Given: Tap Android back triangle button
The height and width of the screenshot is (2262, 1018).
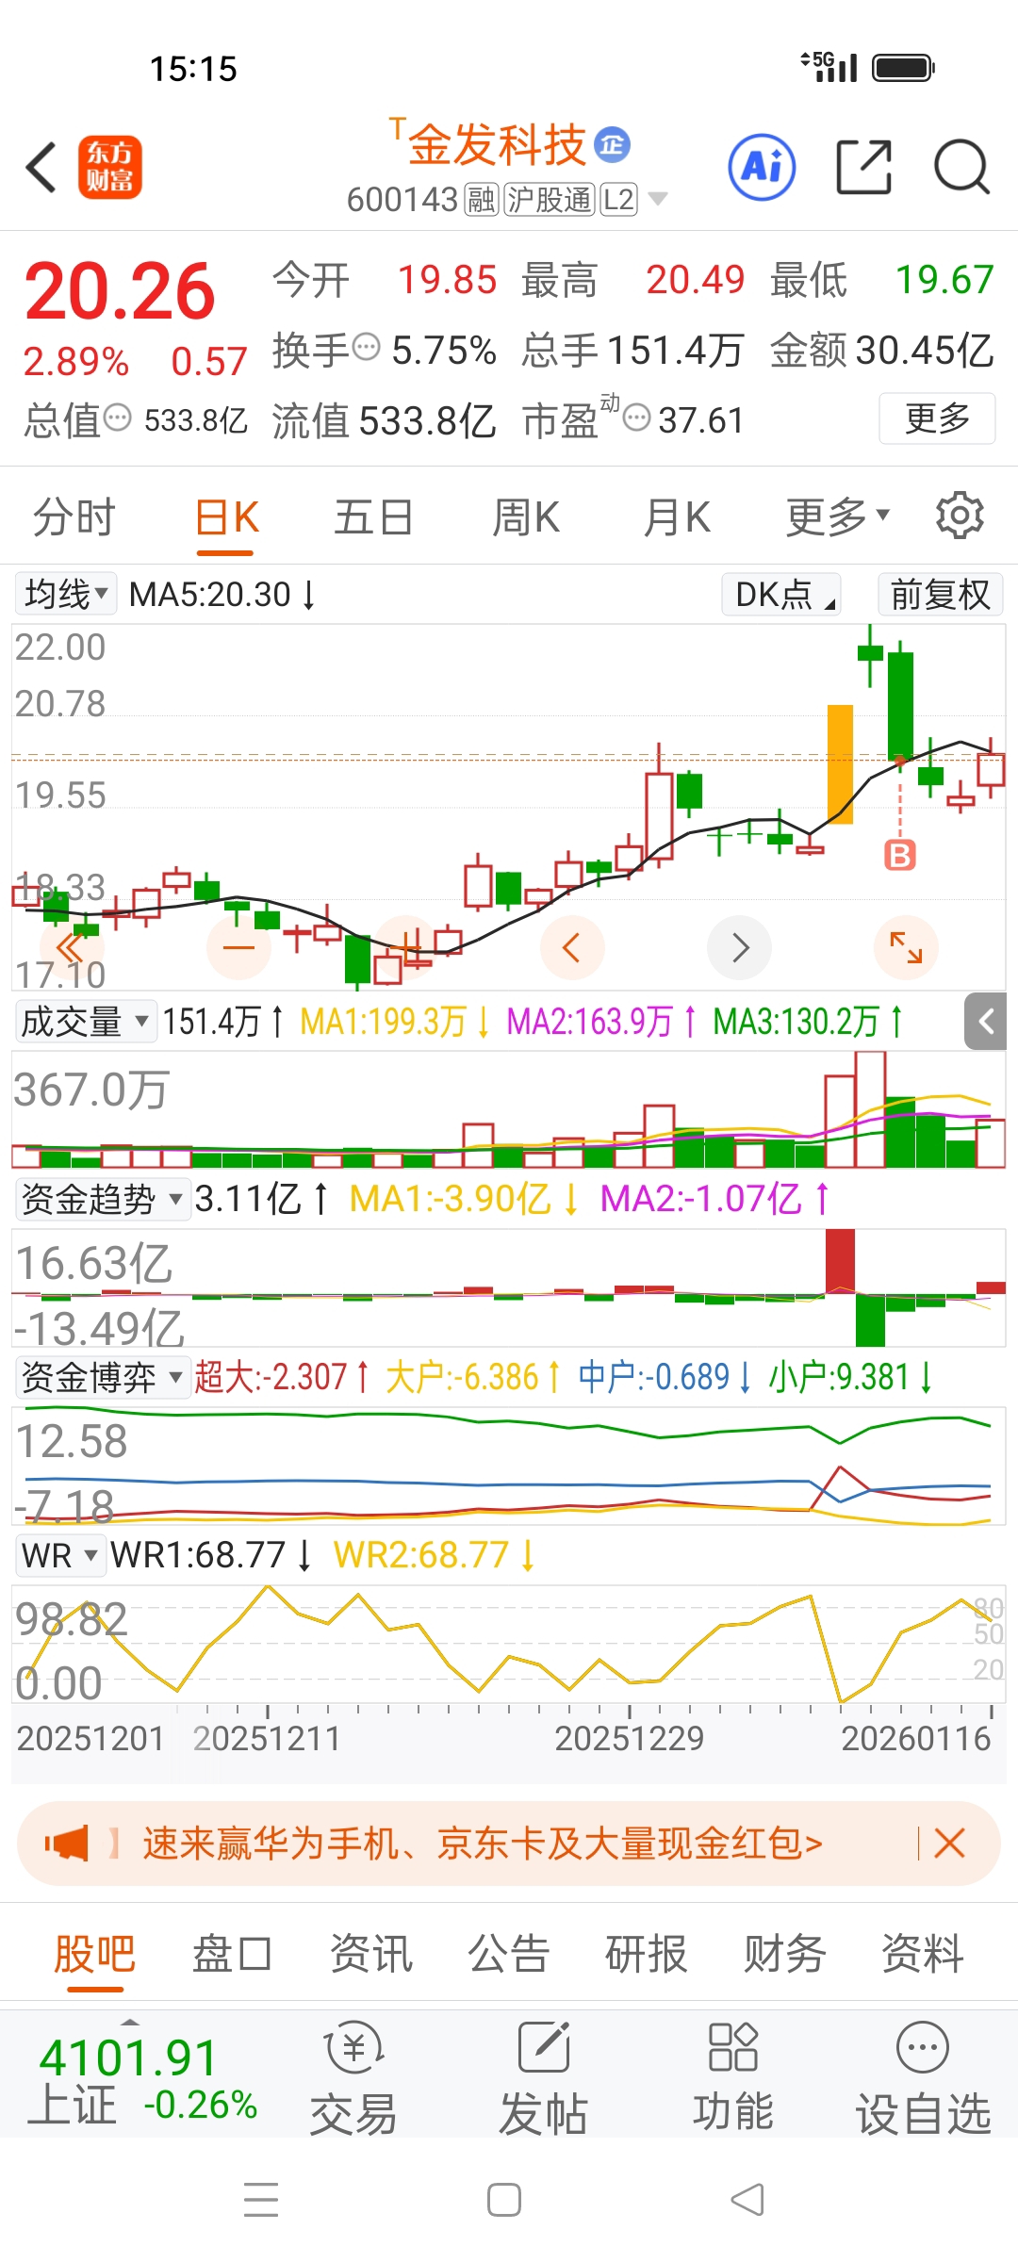Looking at the screenshot, I should coord(747,2200).
